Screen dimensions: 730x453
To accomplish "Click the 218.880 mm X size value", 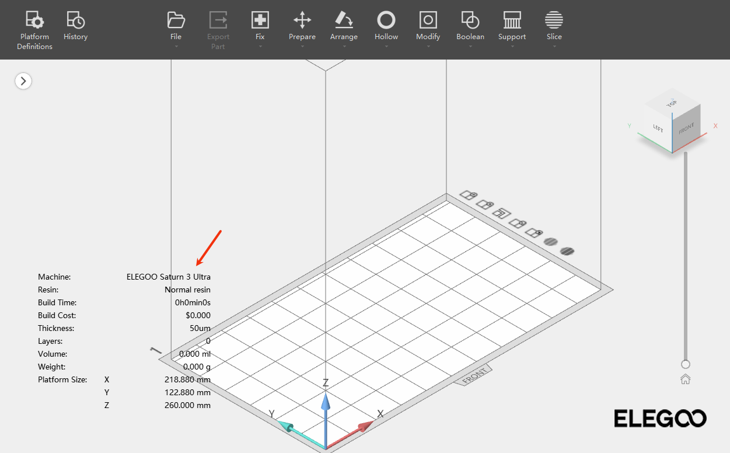I will (x=187, y=379).
